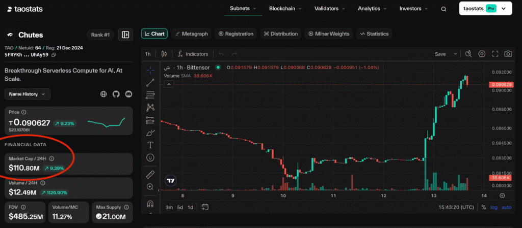Open the emoji sticker tool
The height and width of the screenshot is (228, 522).
click(x=150, y=158)
